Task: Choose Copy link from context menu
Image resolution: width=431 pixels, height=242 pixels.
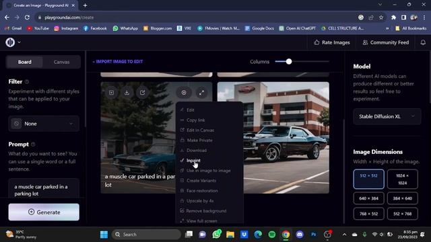Action: point(209,120)
